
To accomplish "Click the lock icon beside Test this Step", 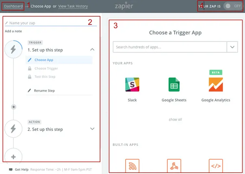I will 30,77.
